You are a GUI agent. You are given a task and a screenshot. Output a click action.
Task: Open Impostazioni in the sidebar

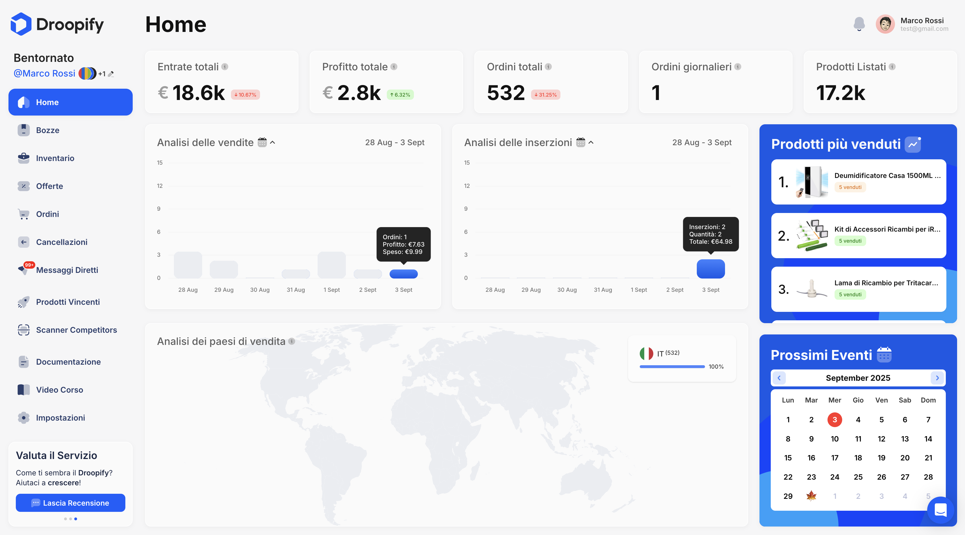point(70,418)
